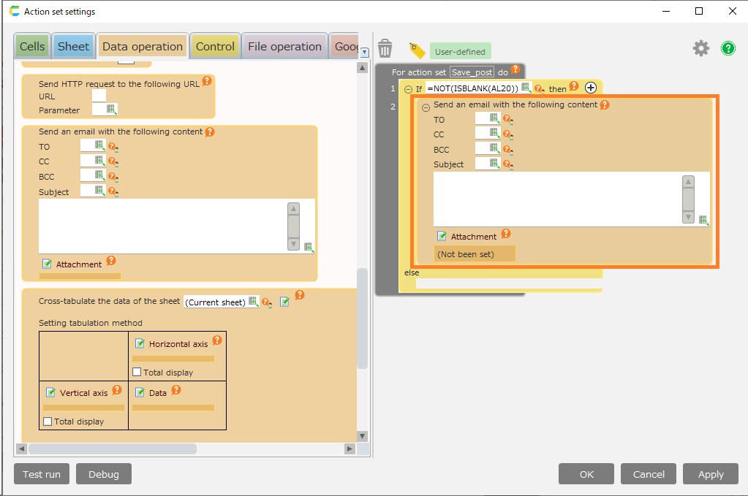Click the edit icon beside Vertical axis
748x496 pixels.
tap(50, 392)
